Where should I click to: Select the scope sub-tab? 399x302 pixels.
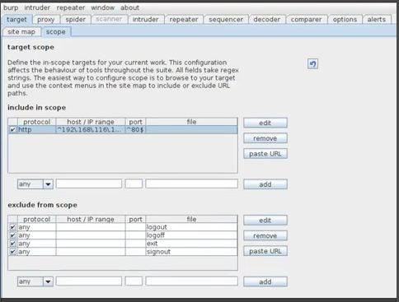click(x=56, y=32)
